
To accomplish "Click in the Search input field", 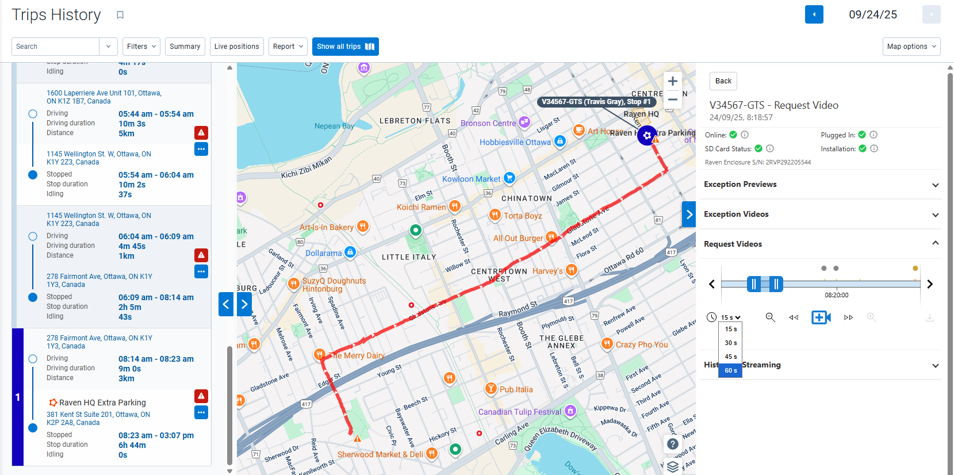I will click(56, 47).
